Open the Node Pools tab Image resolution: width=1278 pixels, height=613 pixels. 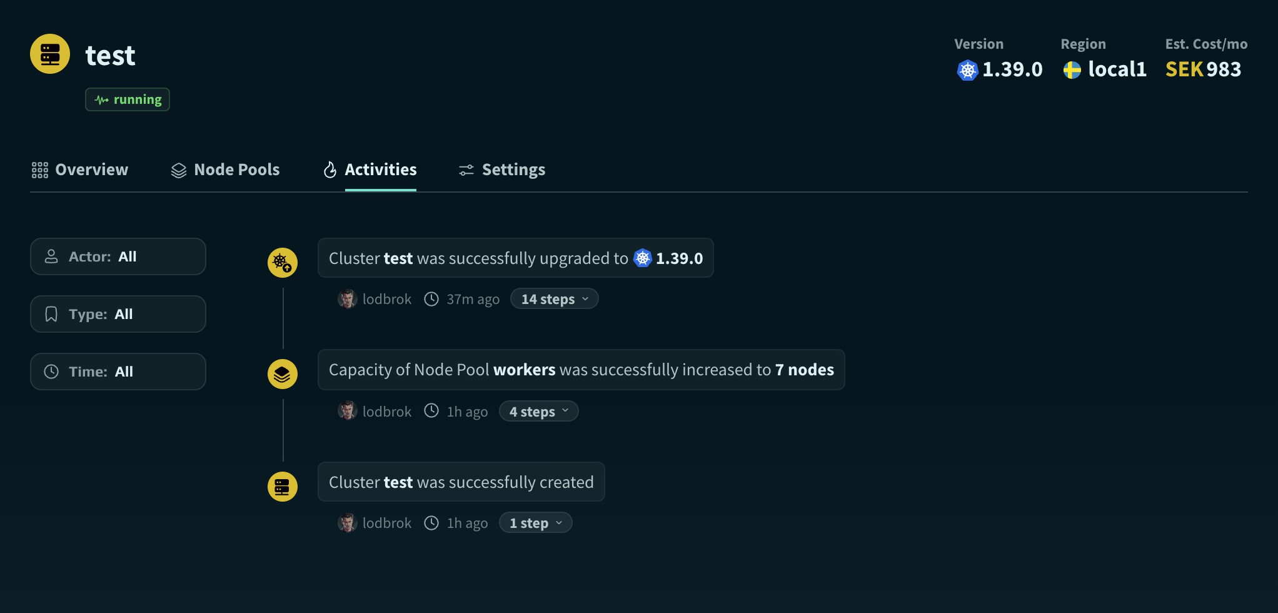(225, 170)
